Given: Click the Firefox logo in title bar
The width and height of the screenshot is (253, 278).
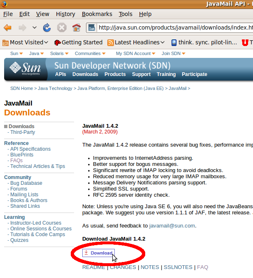Looking at the screenshot, I should (x=4, y=4).
